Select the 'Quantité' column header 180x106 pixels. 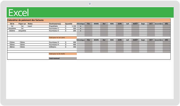coord(69,24)
